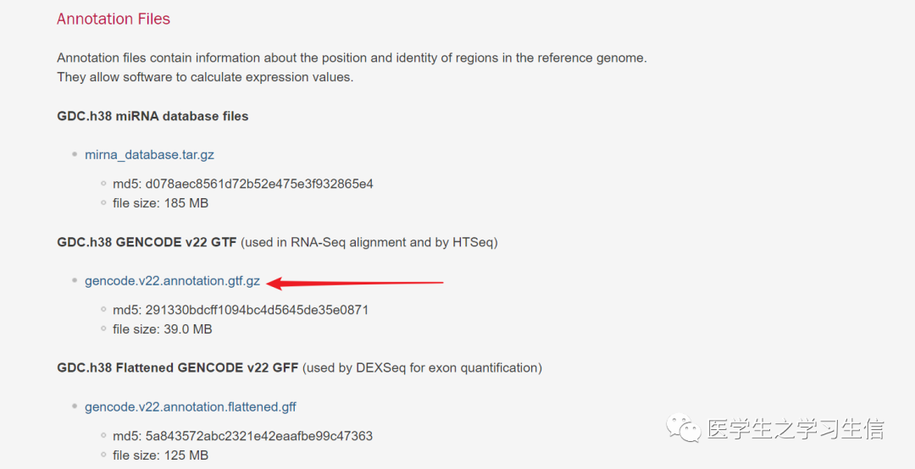Click the GDC.h38 Flattened GENCODE v22 GFF heading
The width and height of the screenshot is (915, 469).
pos(177,368)
